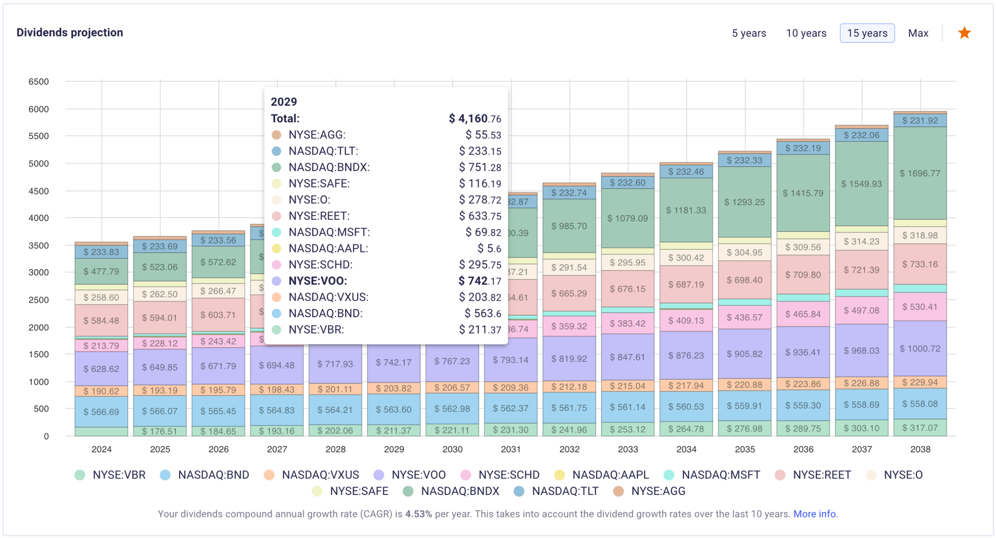Click the tooltip Total $ 4,160.76 value
This screenshot has height=538, width=996.
pyautogui.click(x=475, y=118)
